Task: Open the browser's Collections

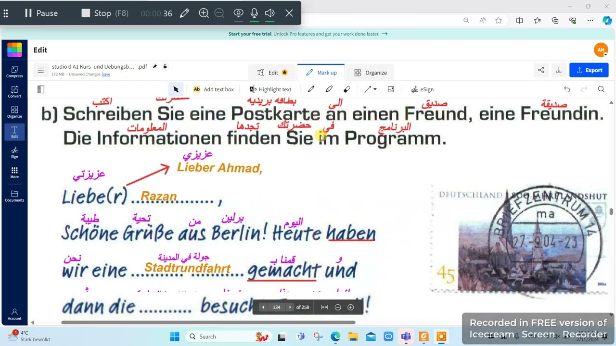Action: click(x=555, y=21)
